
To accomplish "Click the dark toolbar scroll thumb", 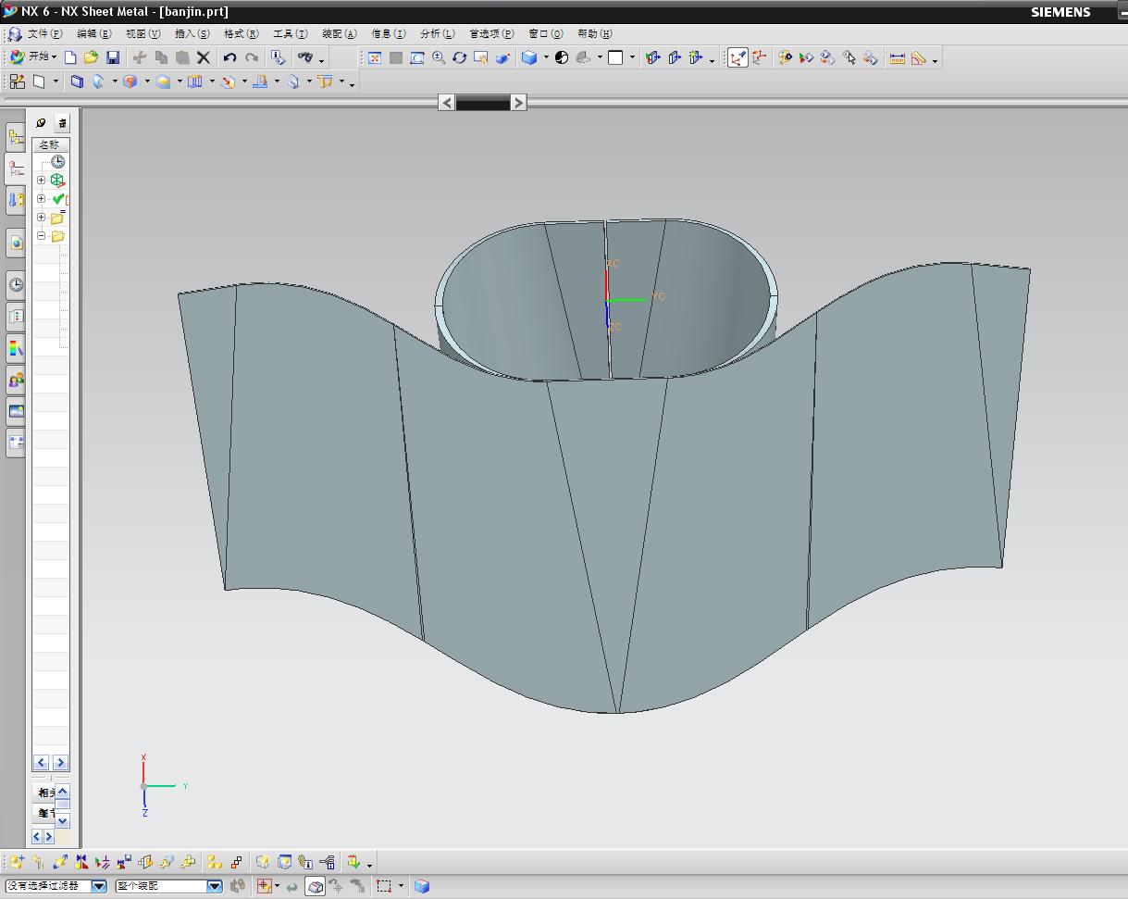I will 483,103.
